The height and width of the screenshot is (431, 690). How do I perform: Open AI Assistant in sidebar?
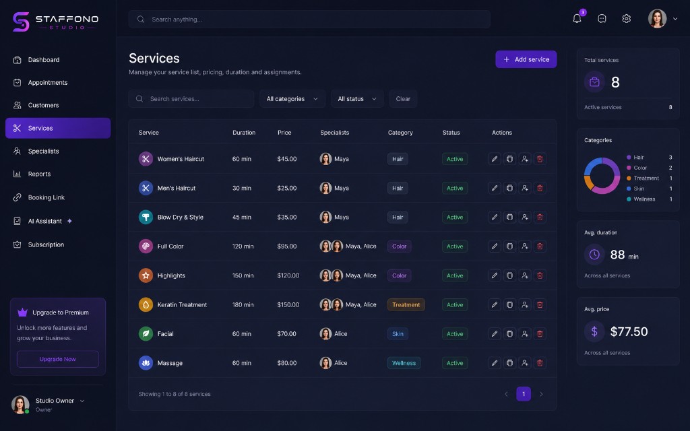coord(58,221)
